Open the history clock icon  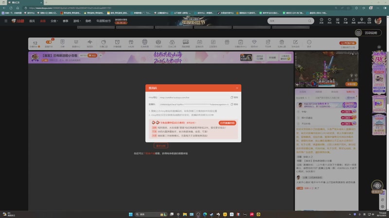tap(321, 21)
